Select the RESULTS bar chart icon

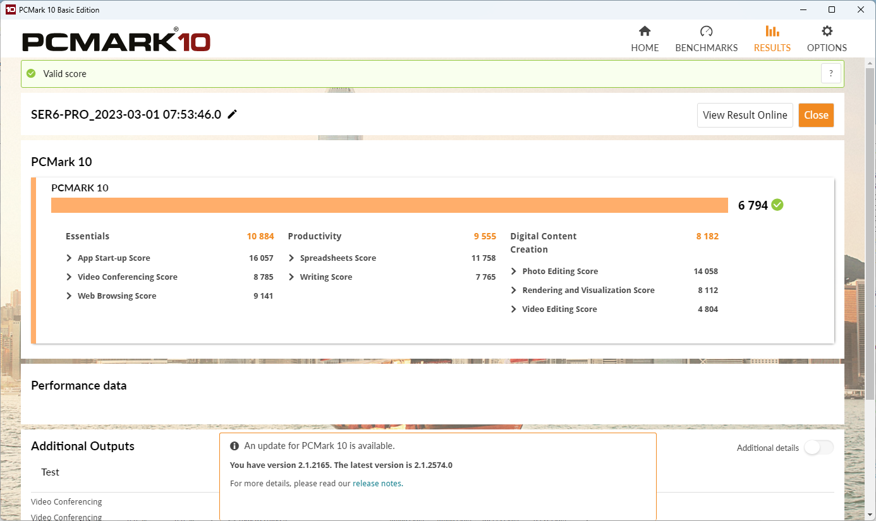(x=772, y=32)
